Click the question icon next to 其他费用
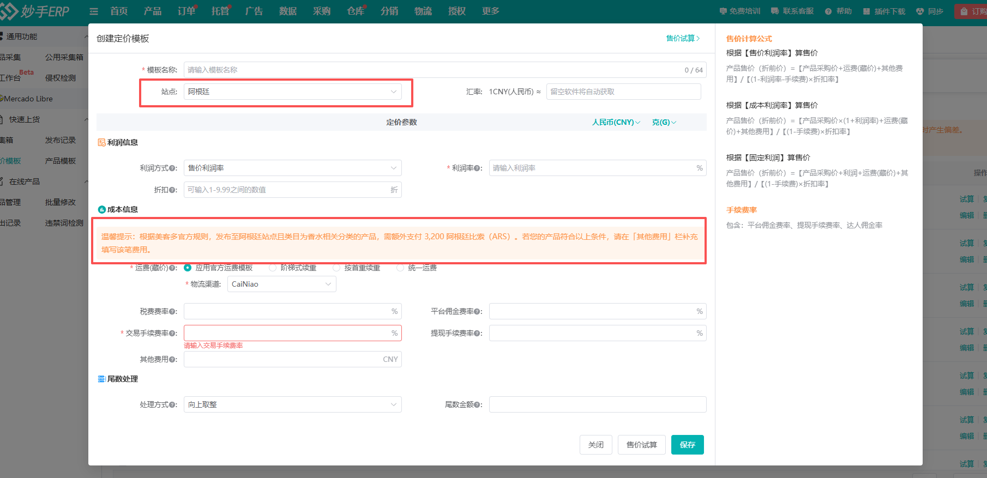 (173, 360)
